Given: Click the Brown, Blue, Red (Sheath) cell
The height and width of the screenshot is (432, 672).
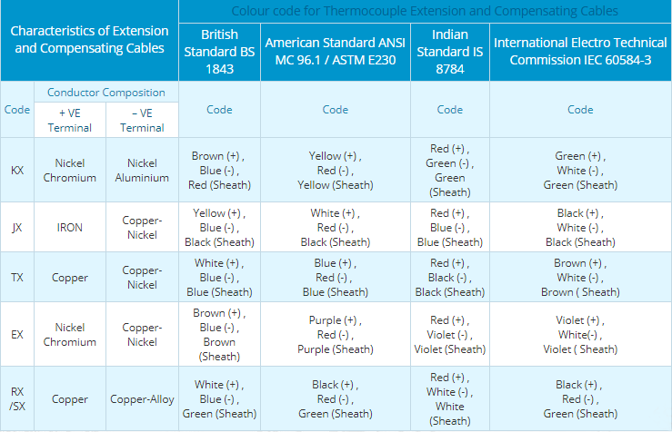Looking at the screenshot, I should click(219, 171).
